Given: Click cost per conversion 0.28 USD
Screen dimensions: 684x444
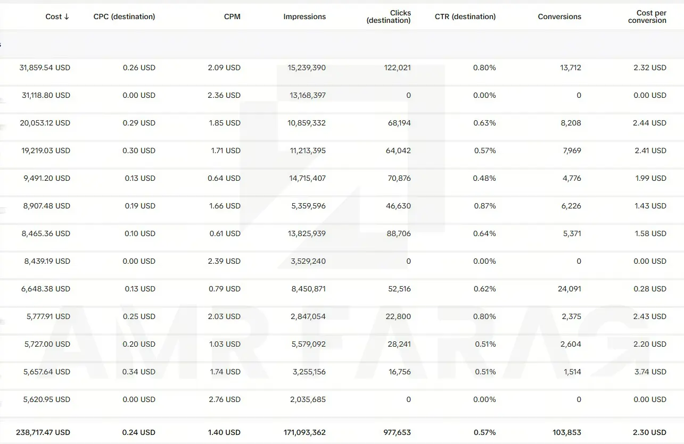Looking at the screenshot, I should [x=650, y=289].
